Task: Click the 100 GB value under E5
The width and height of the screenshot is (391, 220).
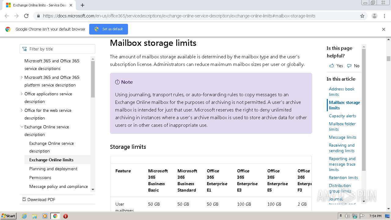Action: 274,204
